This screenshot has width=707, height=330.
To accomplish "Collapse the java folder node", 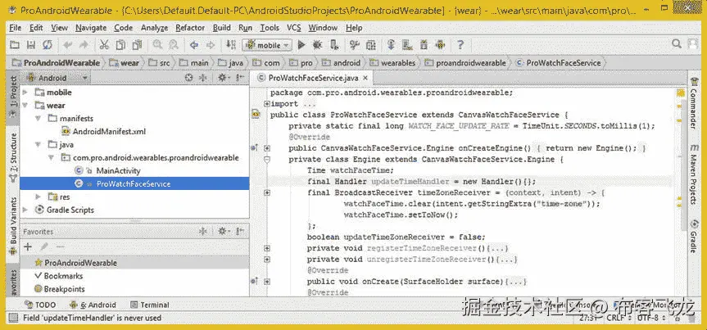I will 39,145.
